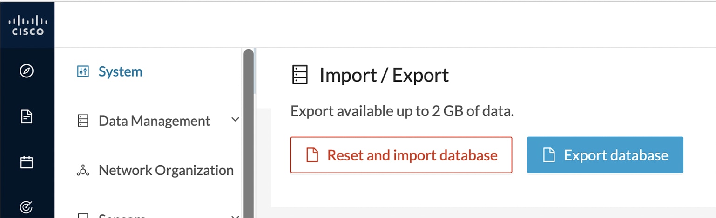Click Reset and import database button
This screenshot has height=218, width=716.
[401, 155]
